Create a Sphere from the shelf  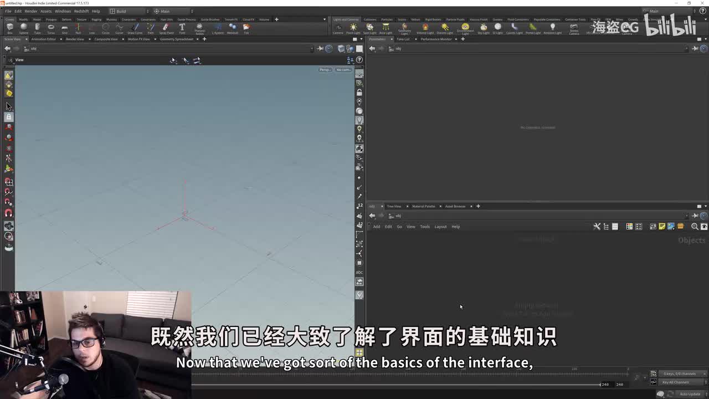tap(24, 28)
